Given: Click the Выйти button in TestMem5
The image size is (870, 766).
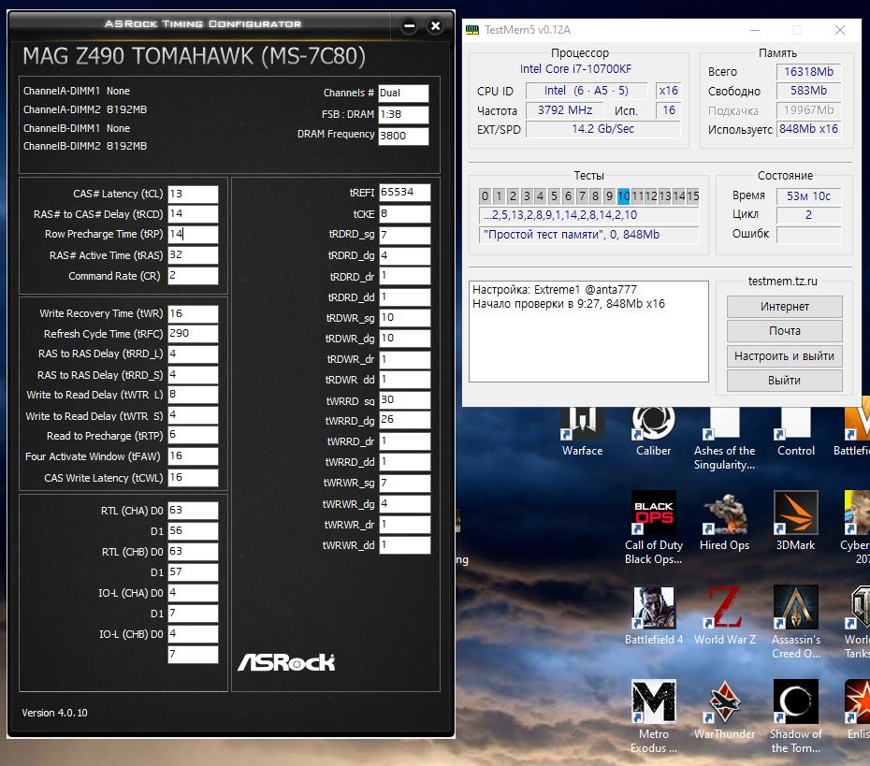Looking at the screenshot, I should click(785, 380).
